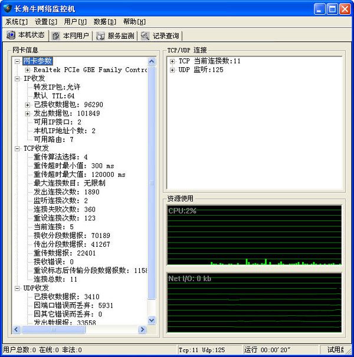The height and width of the screenshot is (357, 354).
Task: Click the 记录查询 magnifier icon
Action: point(145,36)
